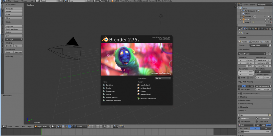Click the 3D view editor type icon
This screenshot has height=136, width=273.
(4, 126)
